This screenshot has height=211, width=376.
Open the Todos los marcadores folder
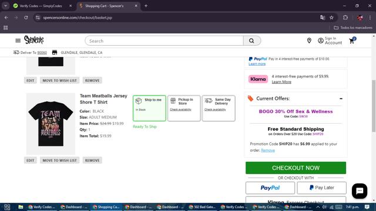[353, 28]
